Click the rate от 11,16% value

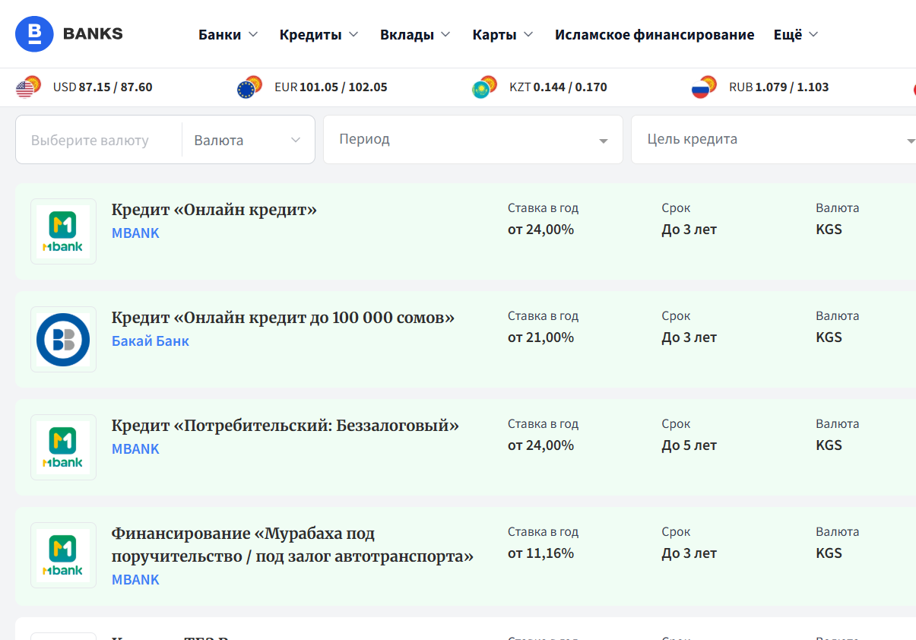[x=540, y=553]
